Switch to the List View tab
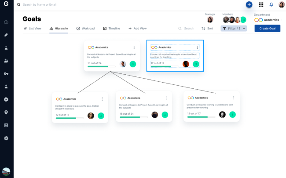Screen dimensions: 286x178 (x=32, y=28)
